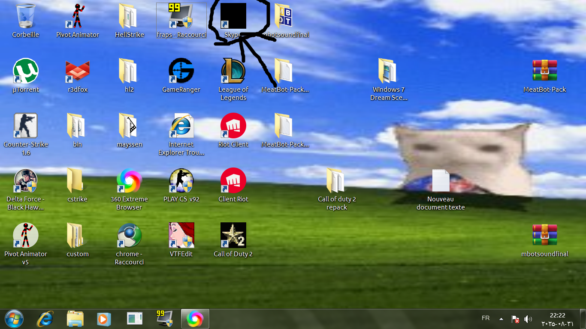Viewport: 586px width, 329px height.
Task: Select the µTorrent desktop shortcut
Action: pyautogui.click(x=26, y=71)
